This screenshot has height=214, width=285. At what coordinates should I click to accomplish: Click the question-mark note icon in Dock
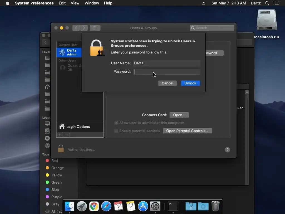[131, 206]
